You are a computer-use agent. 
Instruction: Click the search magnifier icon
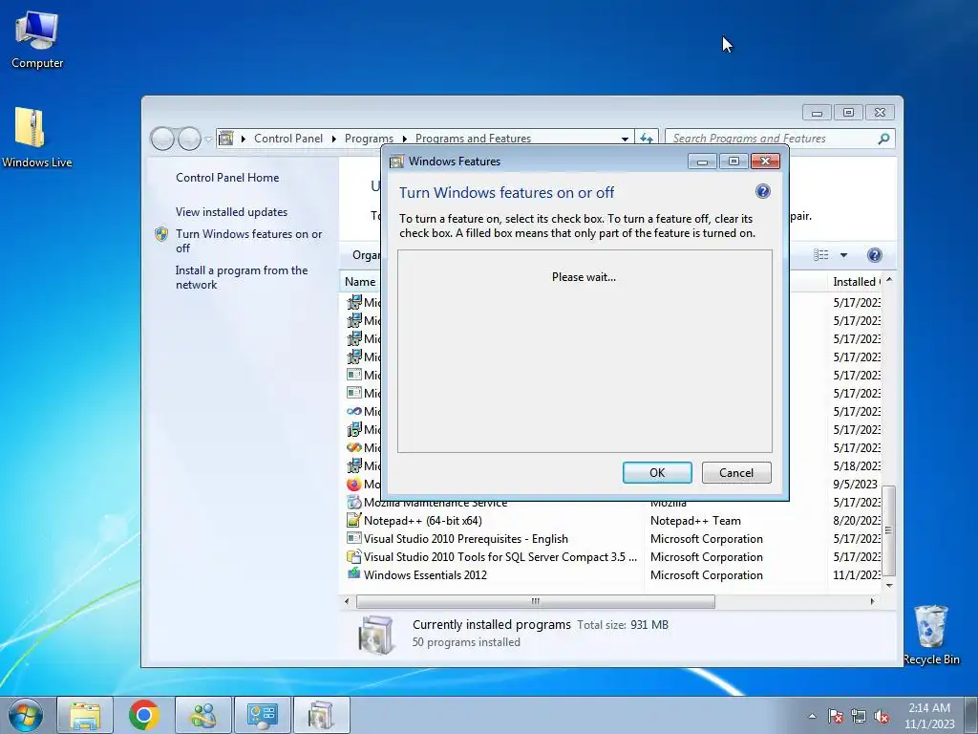883,139
